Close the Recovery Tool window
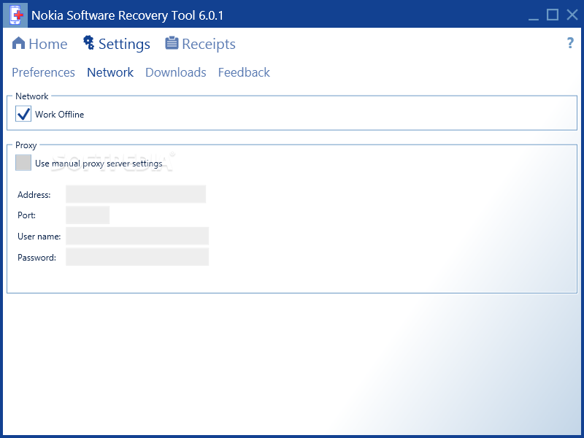Image resolution: width=584 pixels, height=438 pixels. tap(572, 15)
